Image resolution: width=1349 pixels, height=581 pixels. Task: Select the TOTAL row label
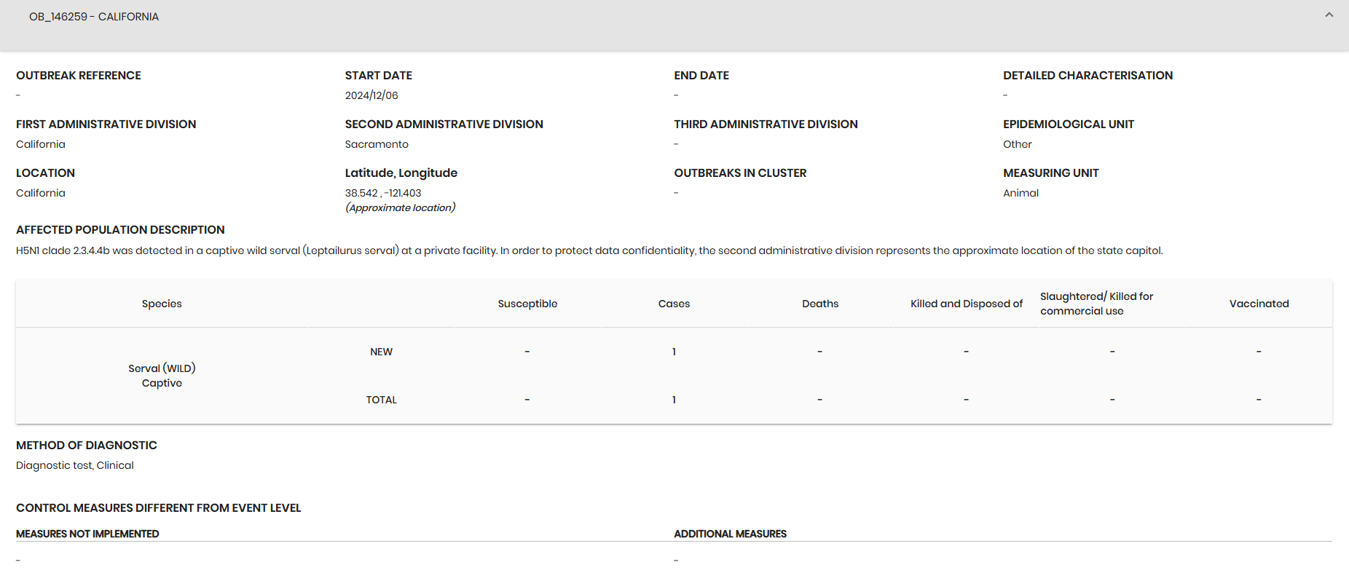click(381, 400)
